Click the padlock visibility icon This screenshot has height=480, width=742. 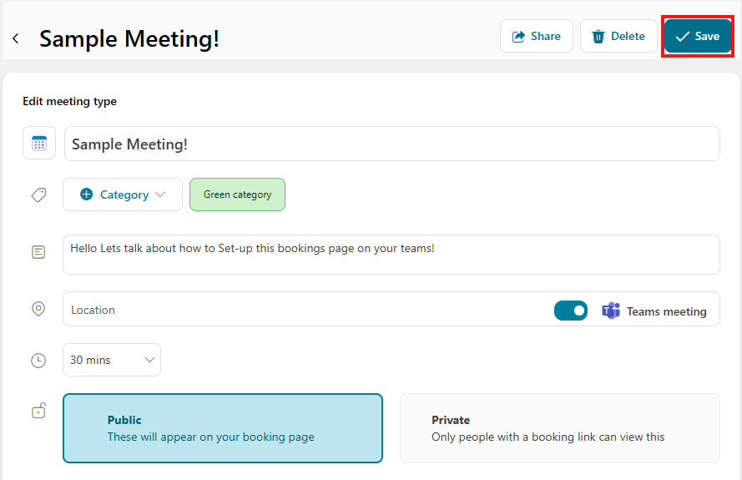(x=38, y=410)
